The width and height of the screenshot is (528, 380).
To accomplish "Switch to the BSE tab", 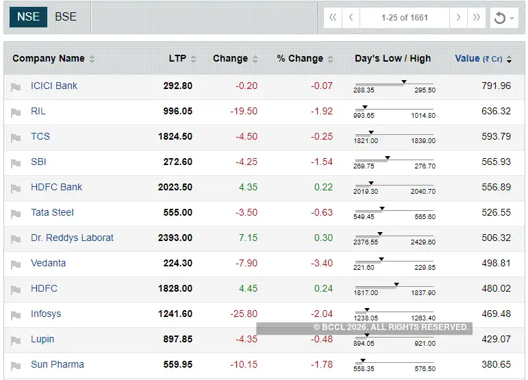I will point(66,17).
